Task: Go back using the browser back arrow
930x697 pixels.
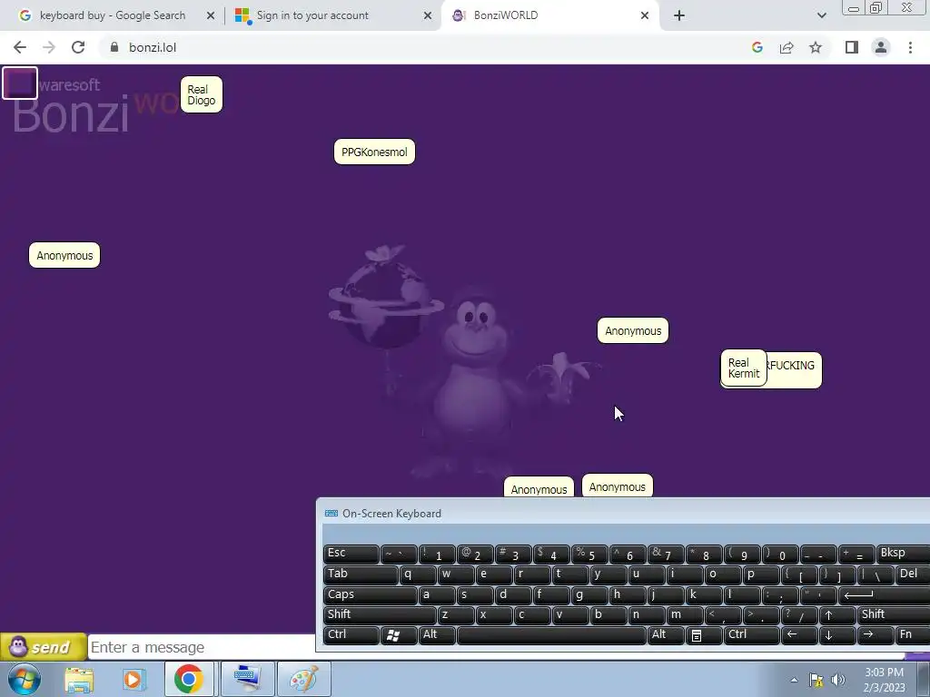Action: coord(20,47)
